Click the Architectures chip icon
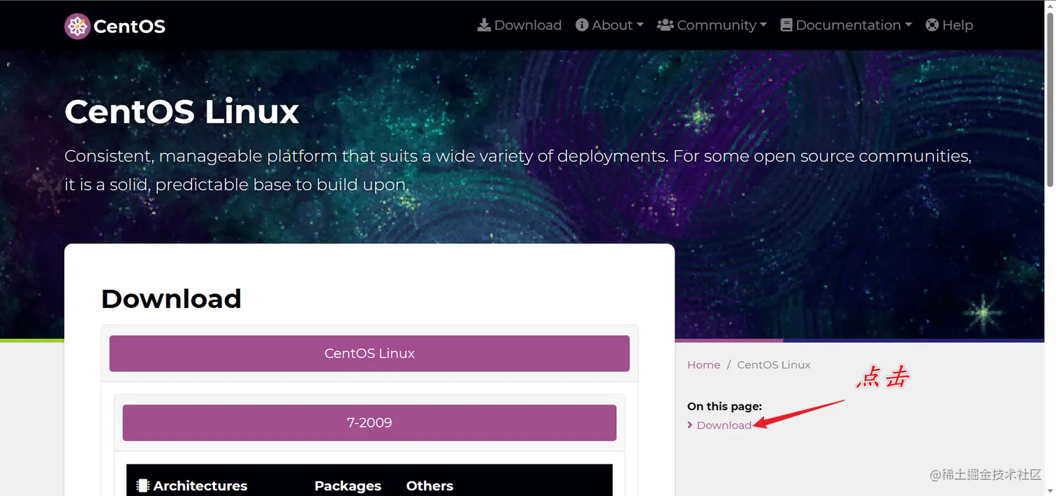Image resolution: width=1056 pixels, height=496 pixels. 142,486
